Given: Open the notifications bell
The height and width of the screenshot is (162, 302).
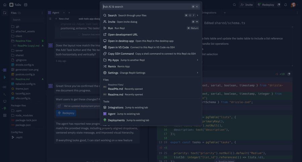Looking at the screenshot, I should (x=286, y=5).
